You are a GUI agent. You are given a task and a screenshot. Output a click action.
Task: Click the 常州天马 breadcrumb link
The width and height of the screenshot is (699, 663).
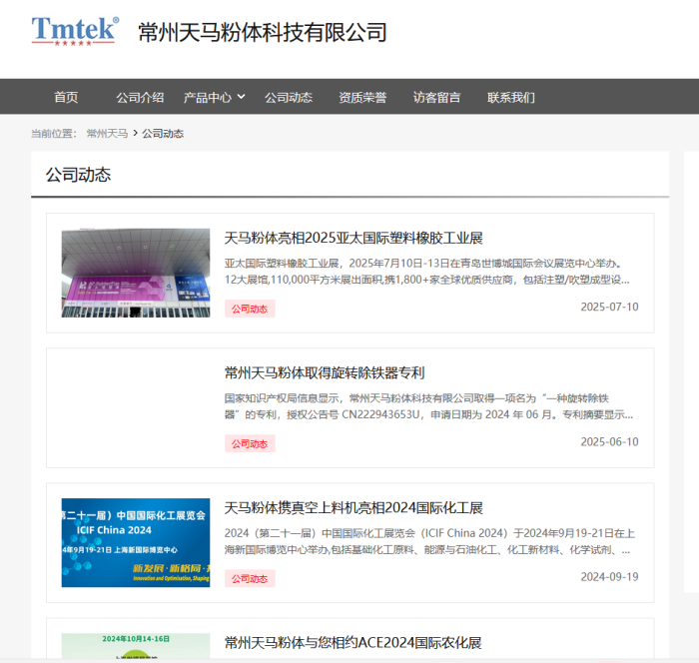(107, 134)
